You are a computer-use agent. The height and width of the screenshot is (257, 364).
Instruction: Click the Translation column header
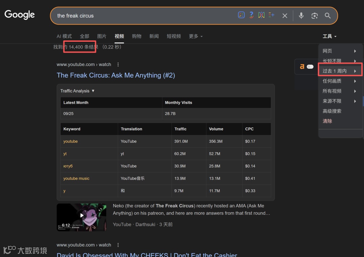click(131, 129)
